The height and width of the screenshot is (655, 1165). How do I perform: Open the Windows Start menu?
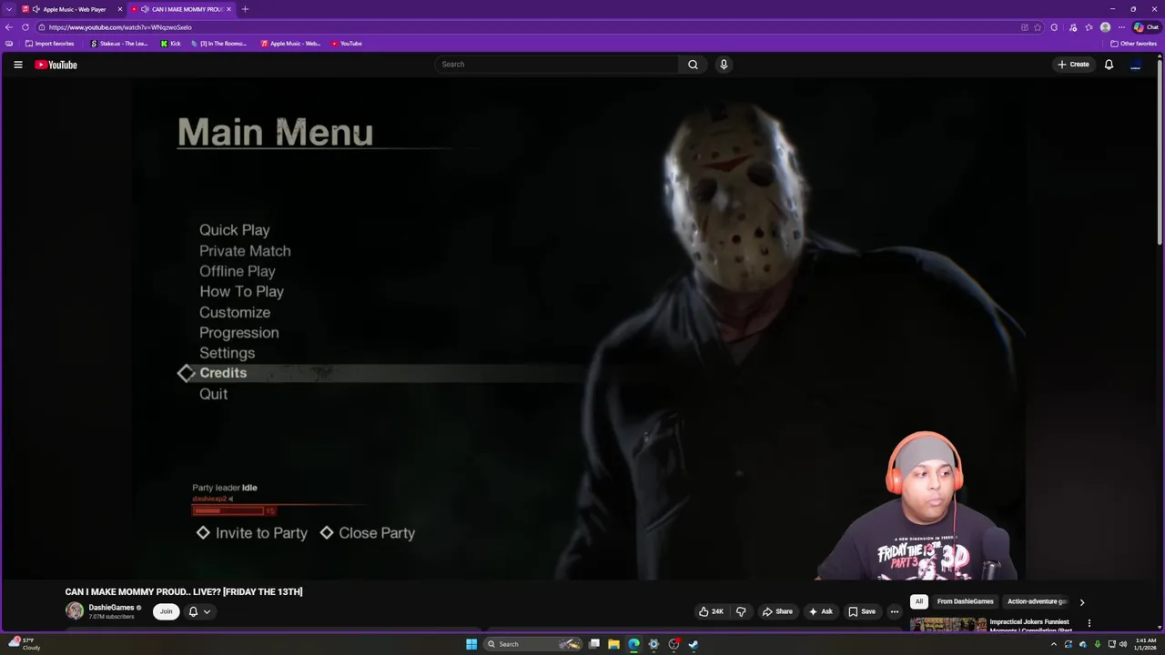(471, 644)
